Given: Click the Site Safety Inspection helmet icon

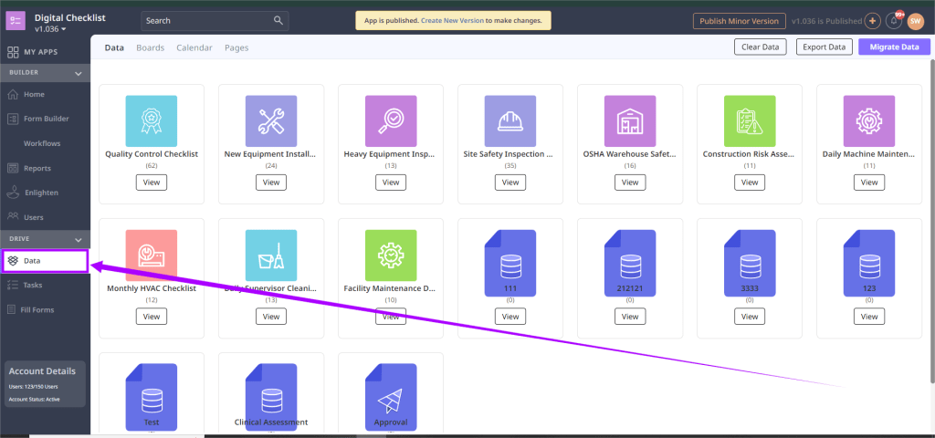Looking at the screenshot, I should point(510,121).
